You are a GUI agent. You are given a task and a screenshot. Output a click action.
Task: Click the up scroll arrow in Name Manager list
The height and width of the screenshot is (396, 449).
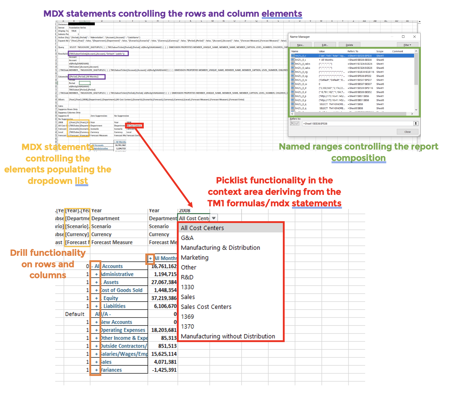pyautogui.click(x=416, y=51)
